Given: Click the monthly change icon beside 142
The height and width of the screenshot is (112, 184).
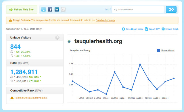Looking at the screenshot, I should point(11,52).
